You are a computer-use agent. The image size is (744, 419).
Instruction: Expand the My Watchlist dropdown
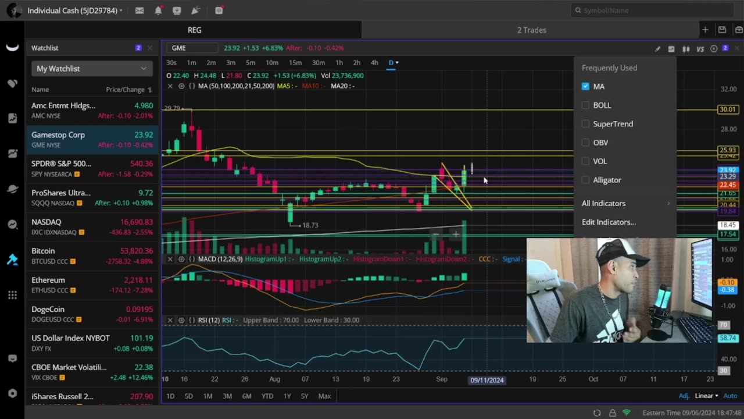click(x=92, y=69)
